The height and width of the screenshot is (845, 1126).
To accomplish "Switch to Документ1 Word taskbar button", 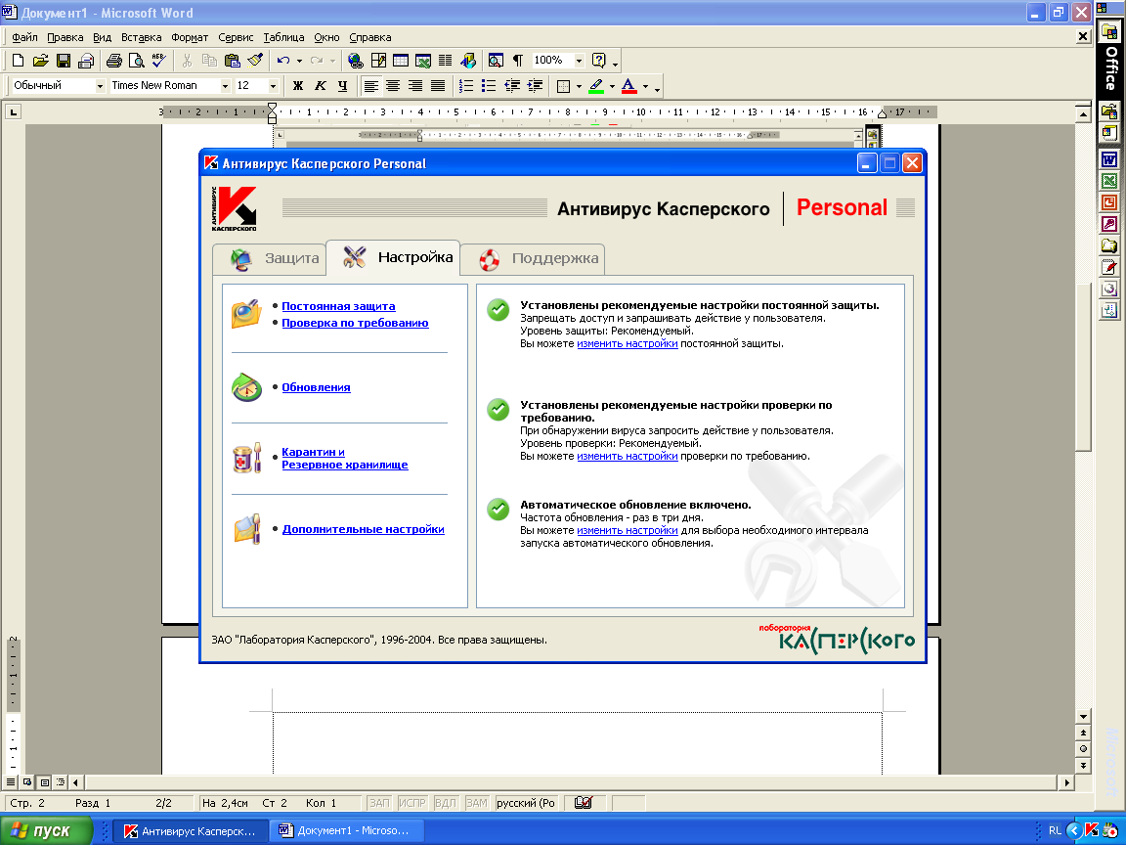I will tap(347, 830).
